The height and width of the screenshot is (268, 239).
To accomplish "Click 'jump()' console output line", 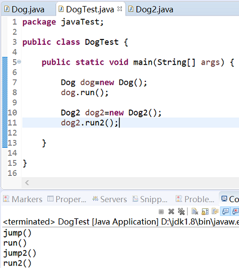I will point(17,233).
